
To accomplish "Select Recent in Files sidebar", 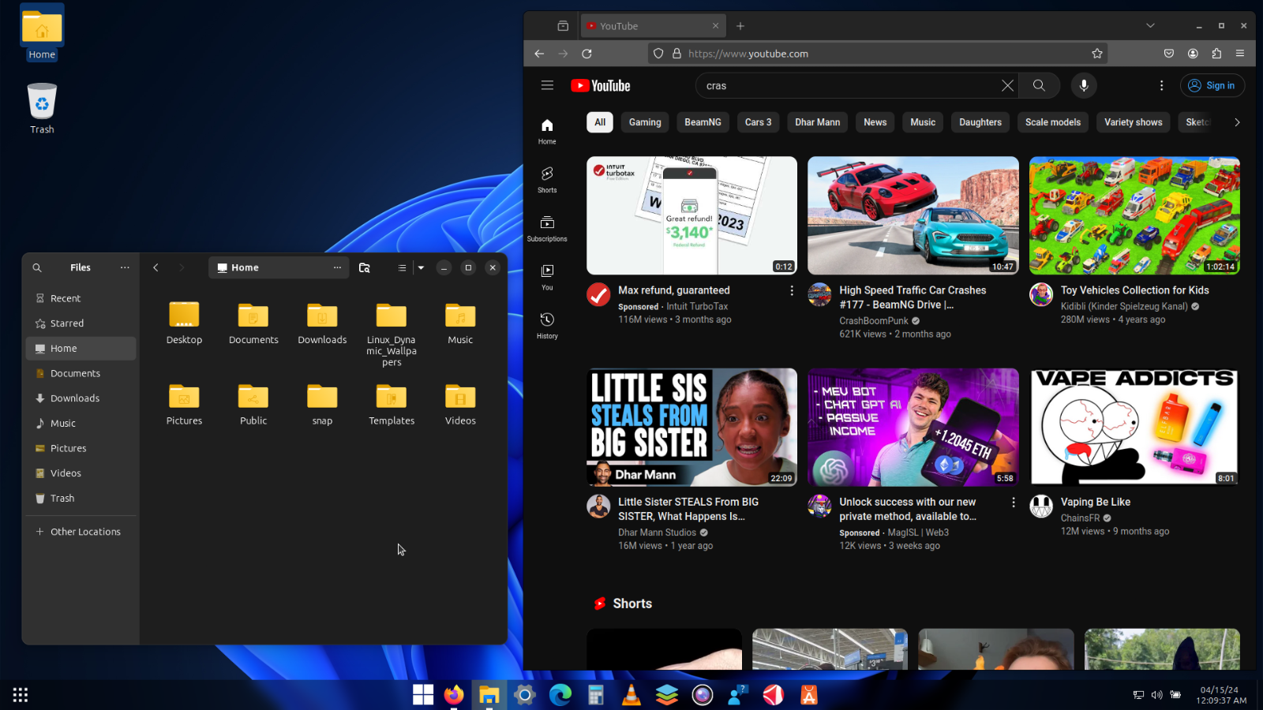I will click(x=81, y=298).
